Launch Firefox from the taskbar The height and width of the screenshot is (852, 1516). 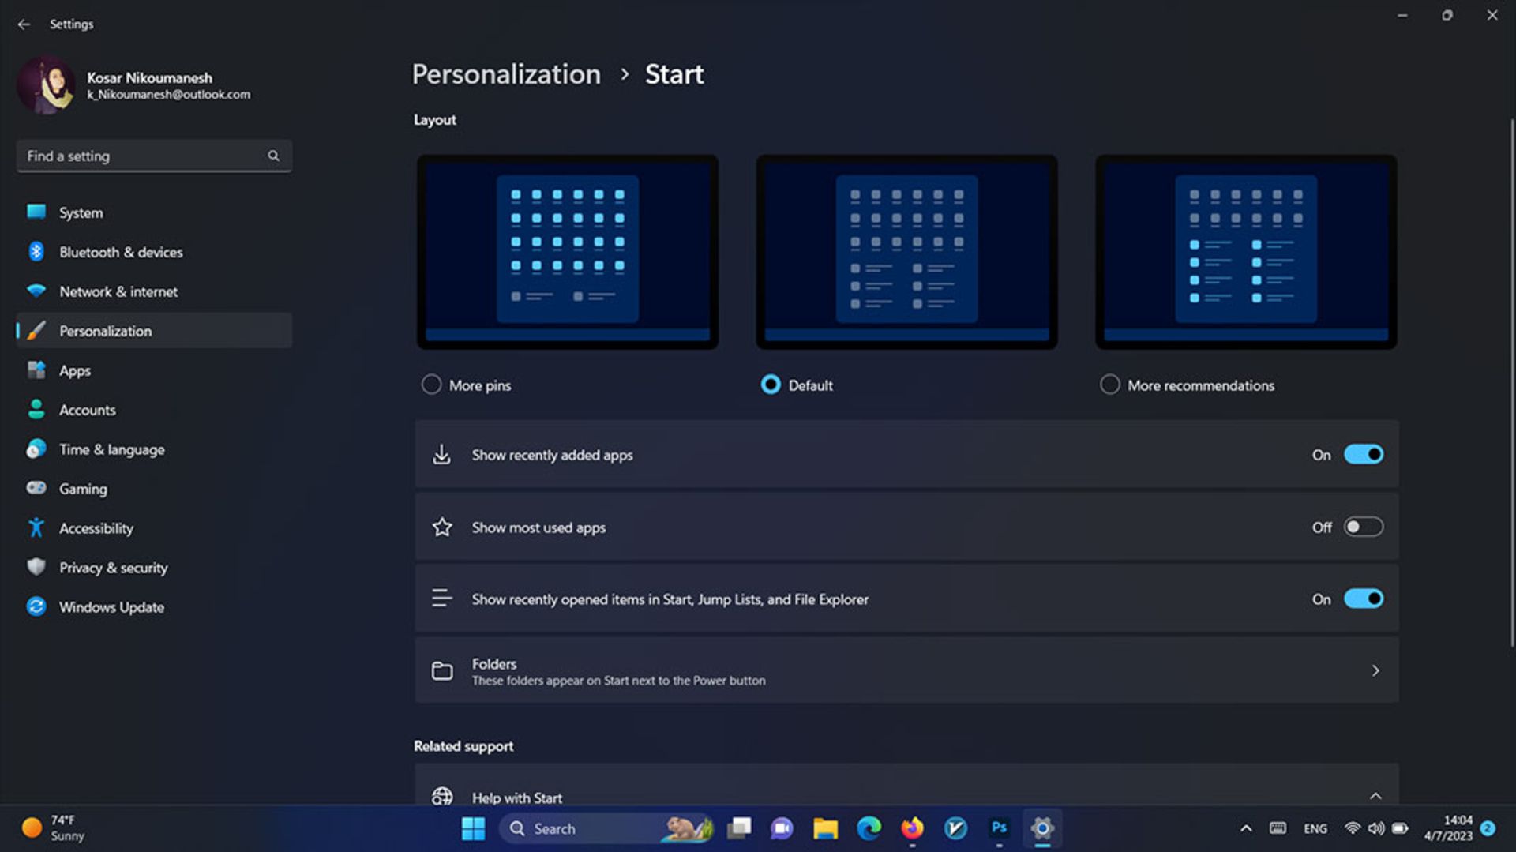pyautogui.click(x=912, y=828)
